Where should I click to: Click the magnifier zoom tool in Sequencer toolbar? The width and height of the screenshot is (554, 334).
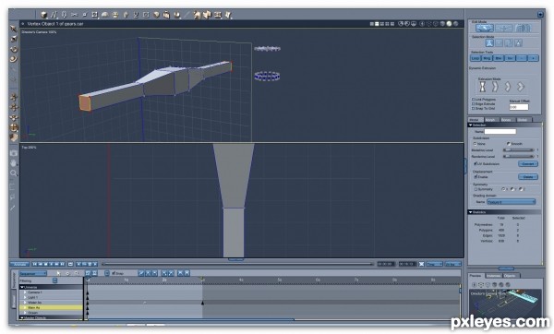(x=77, y=273)
